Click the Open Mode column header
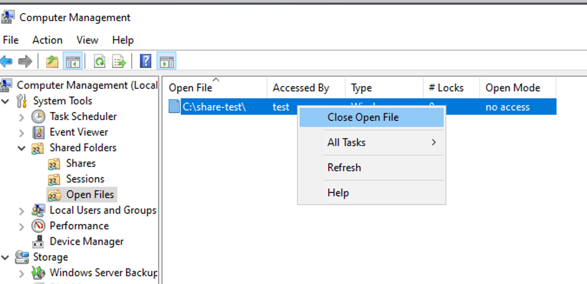The image size is (587, 284). tap(514, 88)
